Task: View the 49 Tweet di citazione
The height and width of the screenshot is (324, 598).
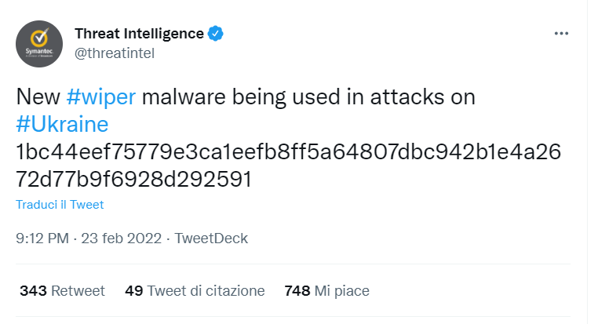Action: click(x=195, y=291)
